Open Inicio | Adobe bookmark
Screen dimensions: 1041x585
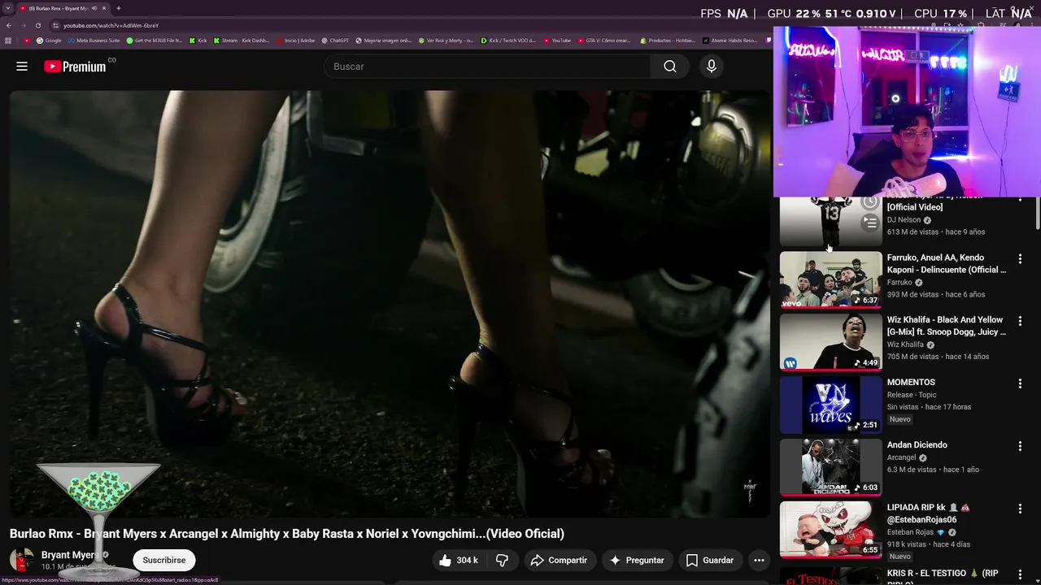tap(295, 40)
